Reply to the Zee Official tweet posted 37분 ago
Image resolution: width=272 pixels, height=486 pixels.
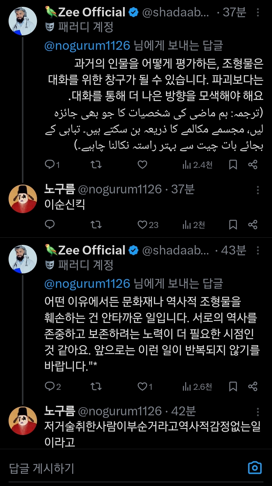tap(50, 165)
